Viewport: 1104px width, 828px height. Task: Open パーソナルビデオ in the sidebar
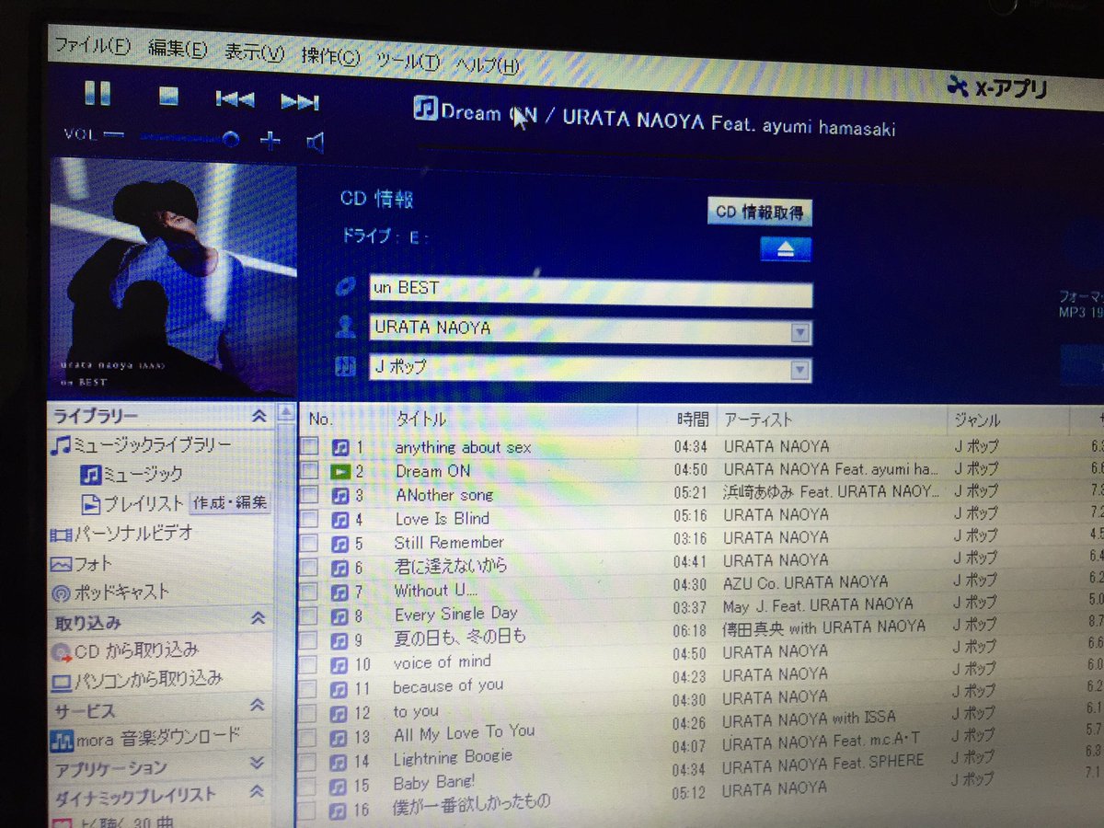[x=121, y=534]
